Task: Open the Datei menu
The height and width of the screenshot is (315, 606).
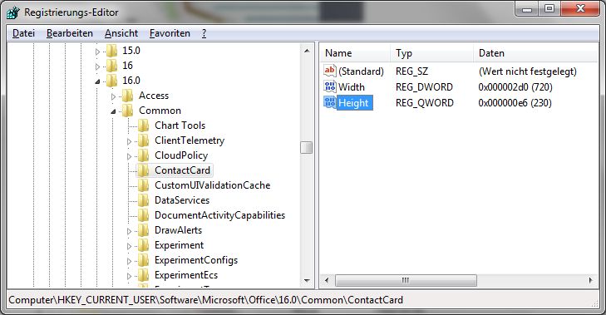Action: pos(23,33)
